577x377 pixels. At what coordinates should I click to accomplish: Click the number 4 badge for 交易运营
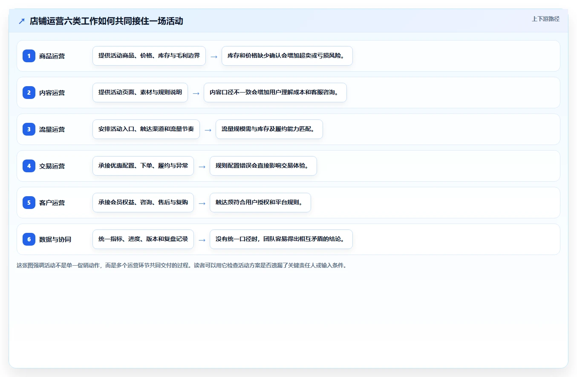click(29, 166)
